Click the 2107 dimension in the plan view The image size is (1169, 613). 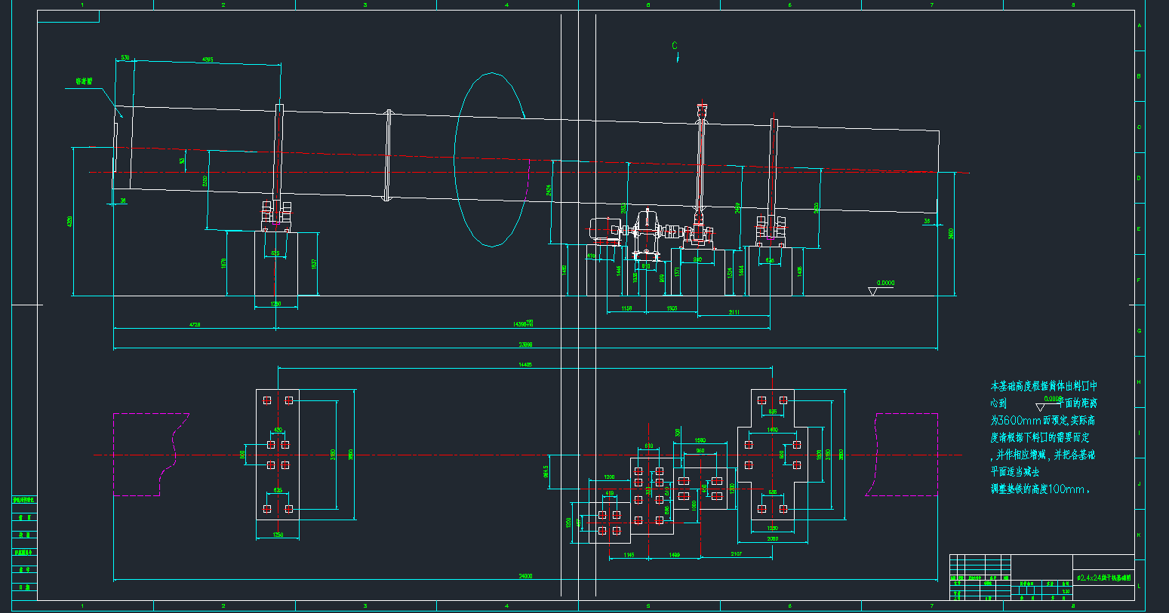click(736, 554)
